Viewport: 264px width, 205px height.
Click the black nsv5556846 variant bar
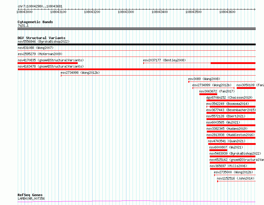[136, 44]
